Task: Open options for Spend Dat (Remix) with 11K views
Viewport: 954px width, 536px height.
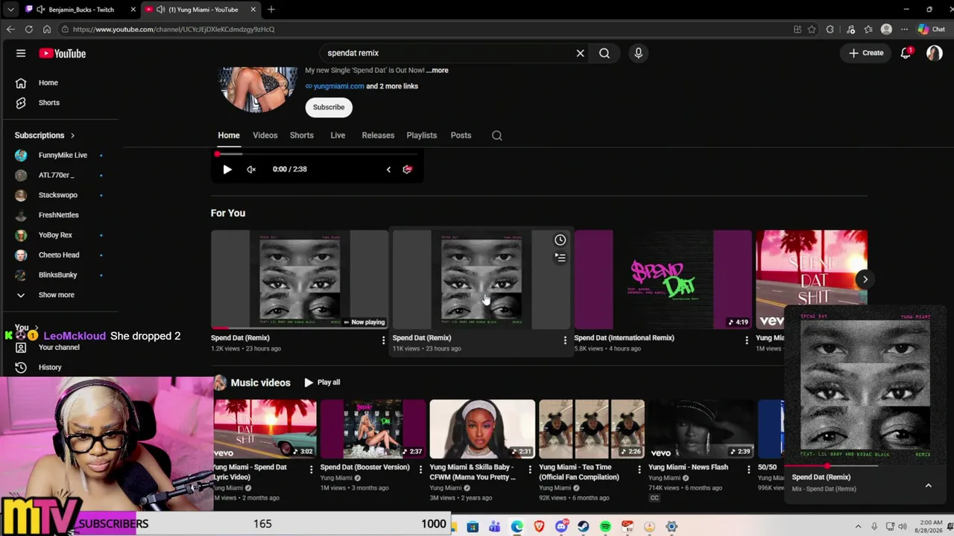Action: point(565,340)
